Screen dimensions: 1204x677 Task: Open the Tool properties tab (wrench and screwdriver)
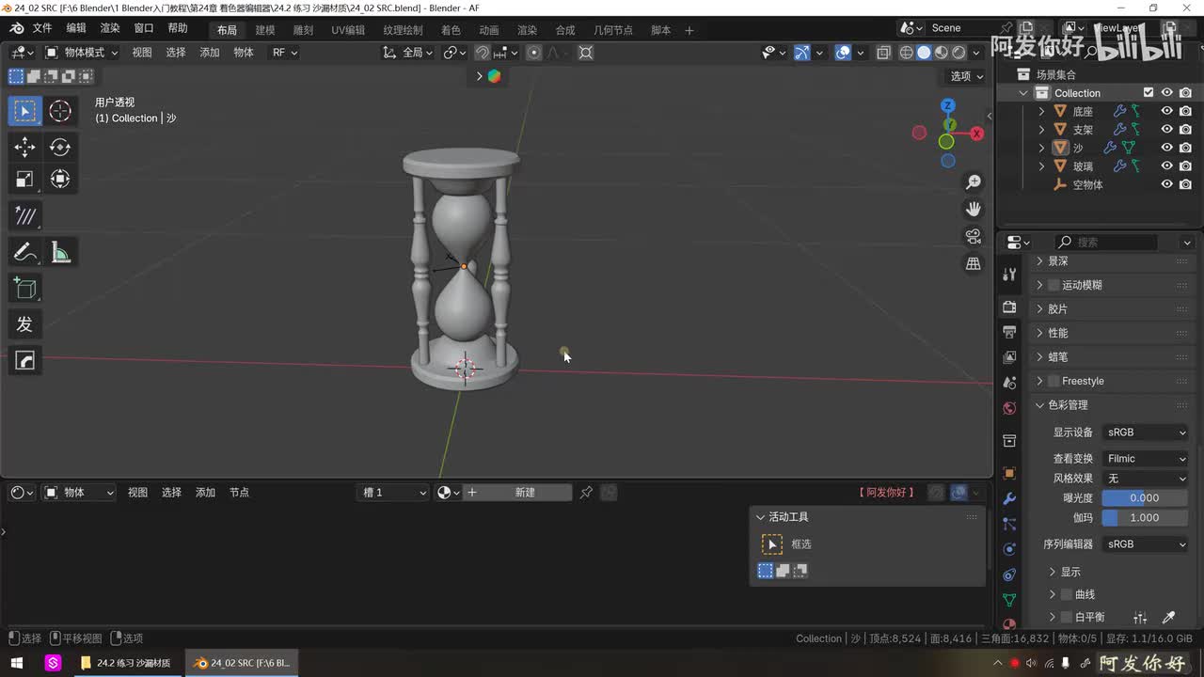[x=1009, y=275]
